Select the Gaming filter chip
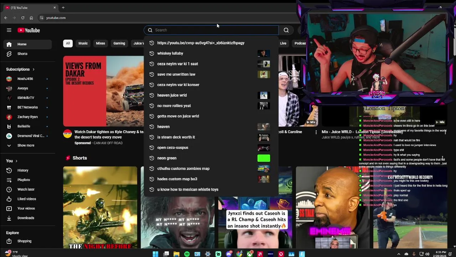 (119, 43)
